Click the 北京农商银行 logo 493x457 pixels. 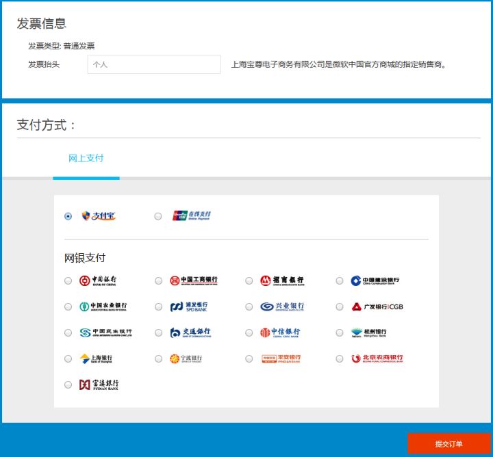(377, 358)
